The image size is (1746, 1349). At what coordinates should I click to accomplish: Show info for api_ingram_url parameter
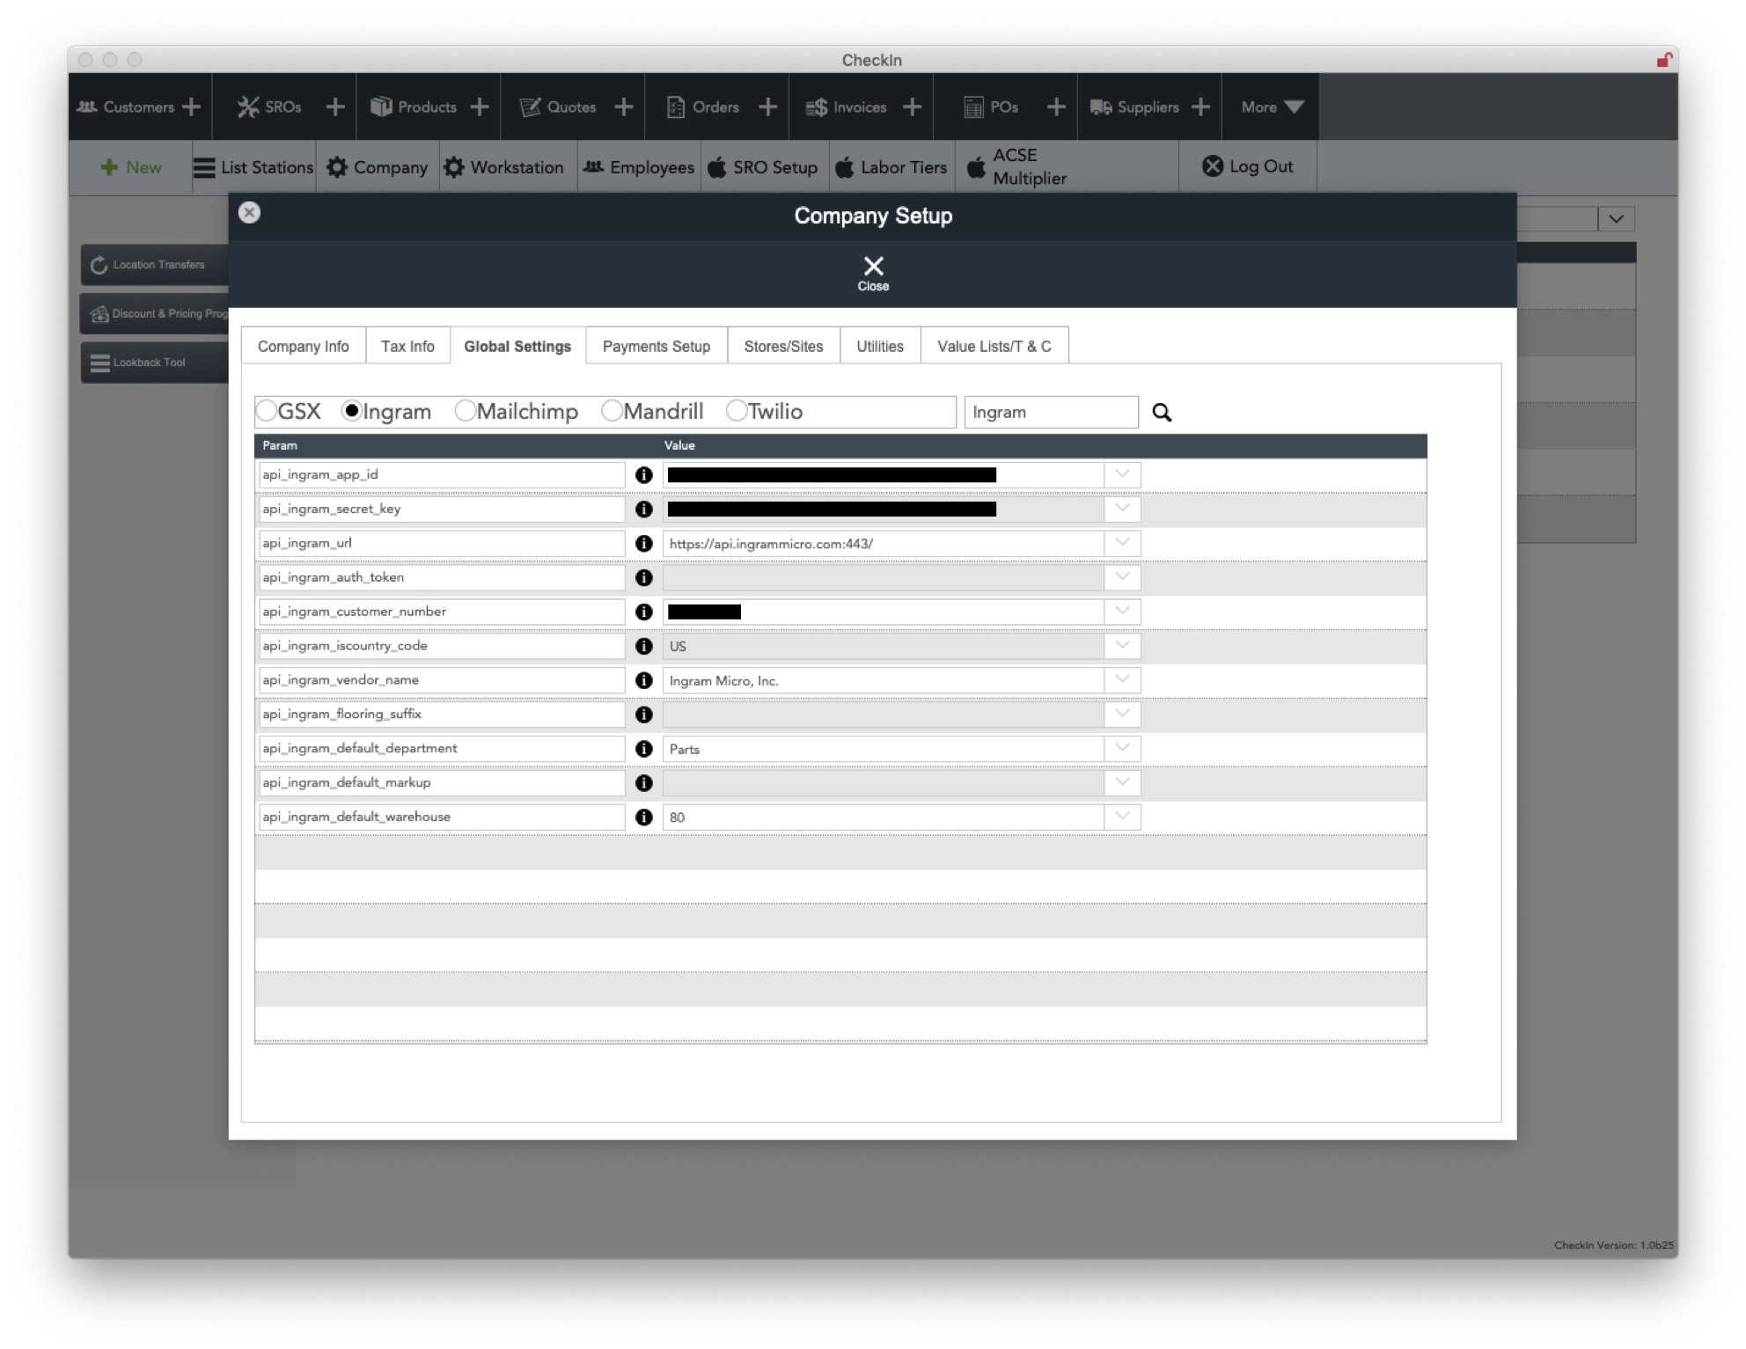tap(643, 544)
